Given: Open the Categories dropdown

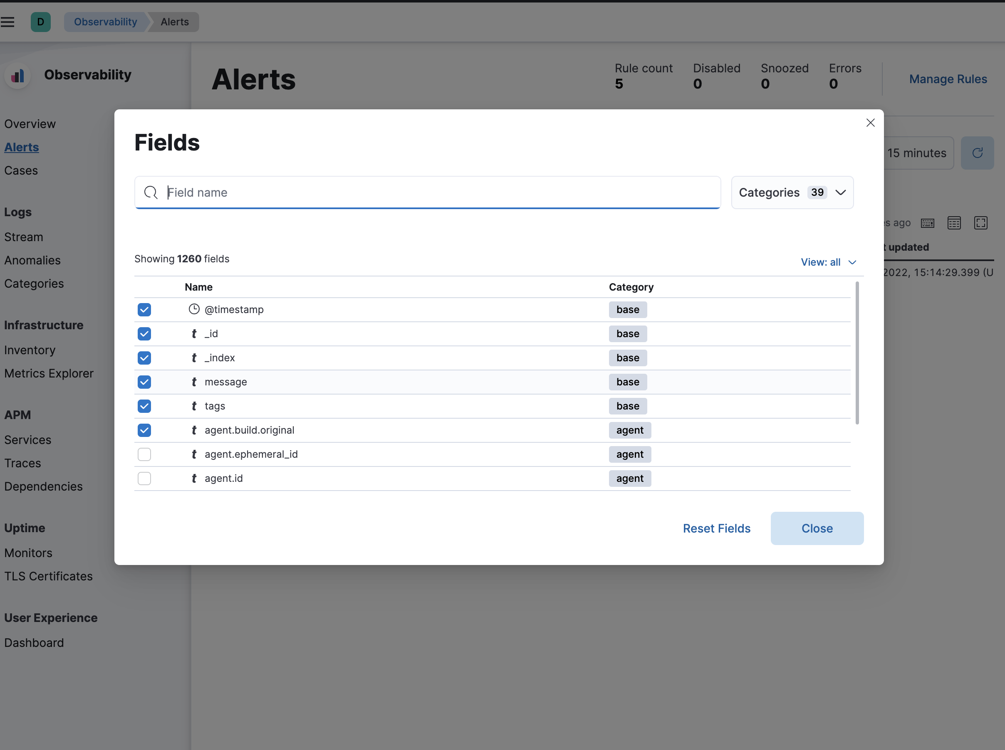Looking at the screenshot, I should [792, 192].
